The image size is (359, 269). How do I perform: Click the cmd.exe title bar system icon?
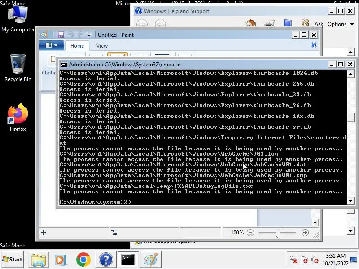tap(63, 65)
